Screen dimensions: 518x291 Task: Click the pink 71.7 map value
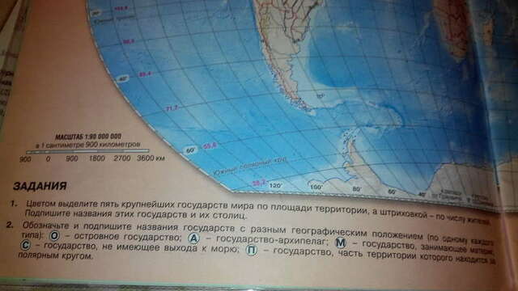point(172,108)
